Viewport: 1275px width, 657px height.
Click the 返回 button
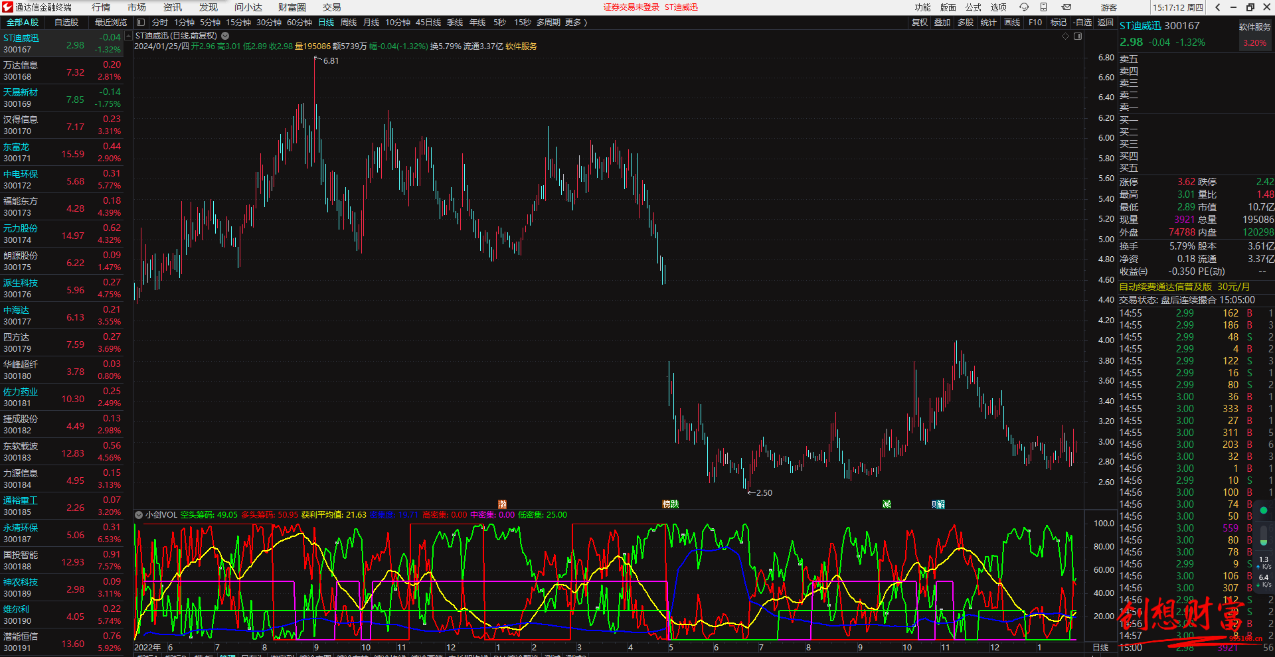pos(1106,23)
